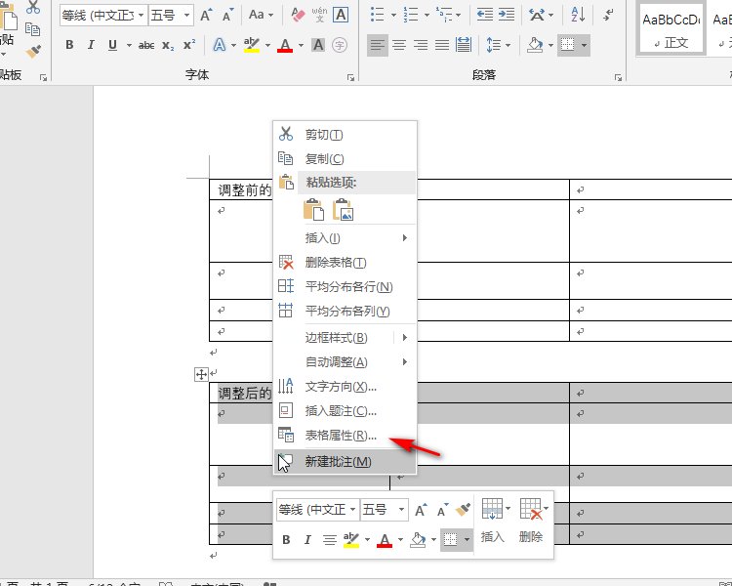Clear all formatting eraser icon
Image resolution: width=732 pixels, height=586 pixels.
click(298, 15)
